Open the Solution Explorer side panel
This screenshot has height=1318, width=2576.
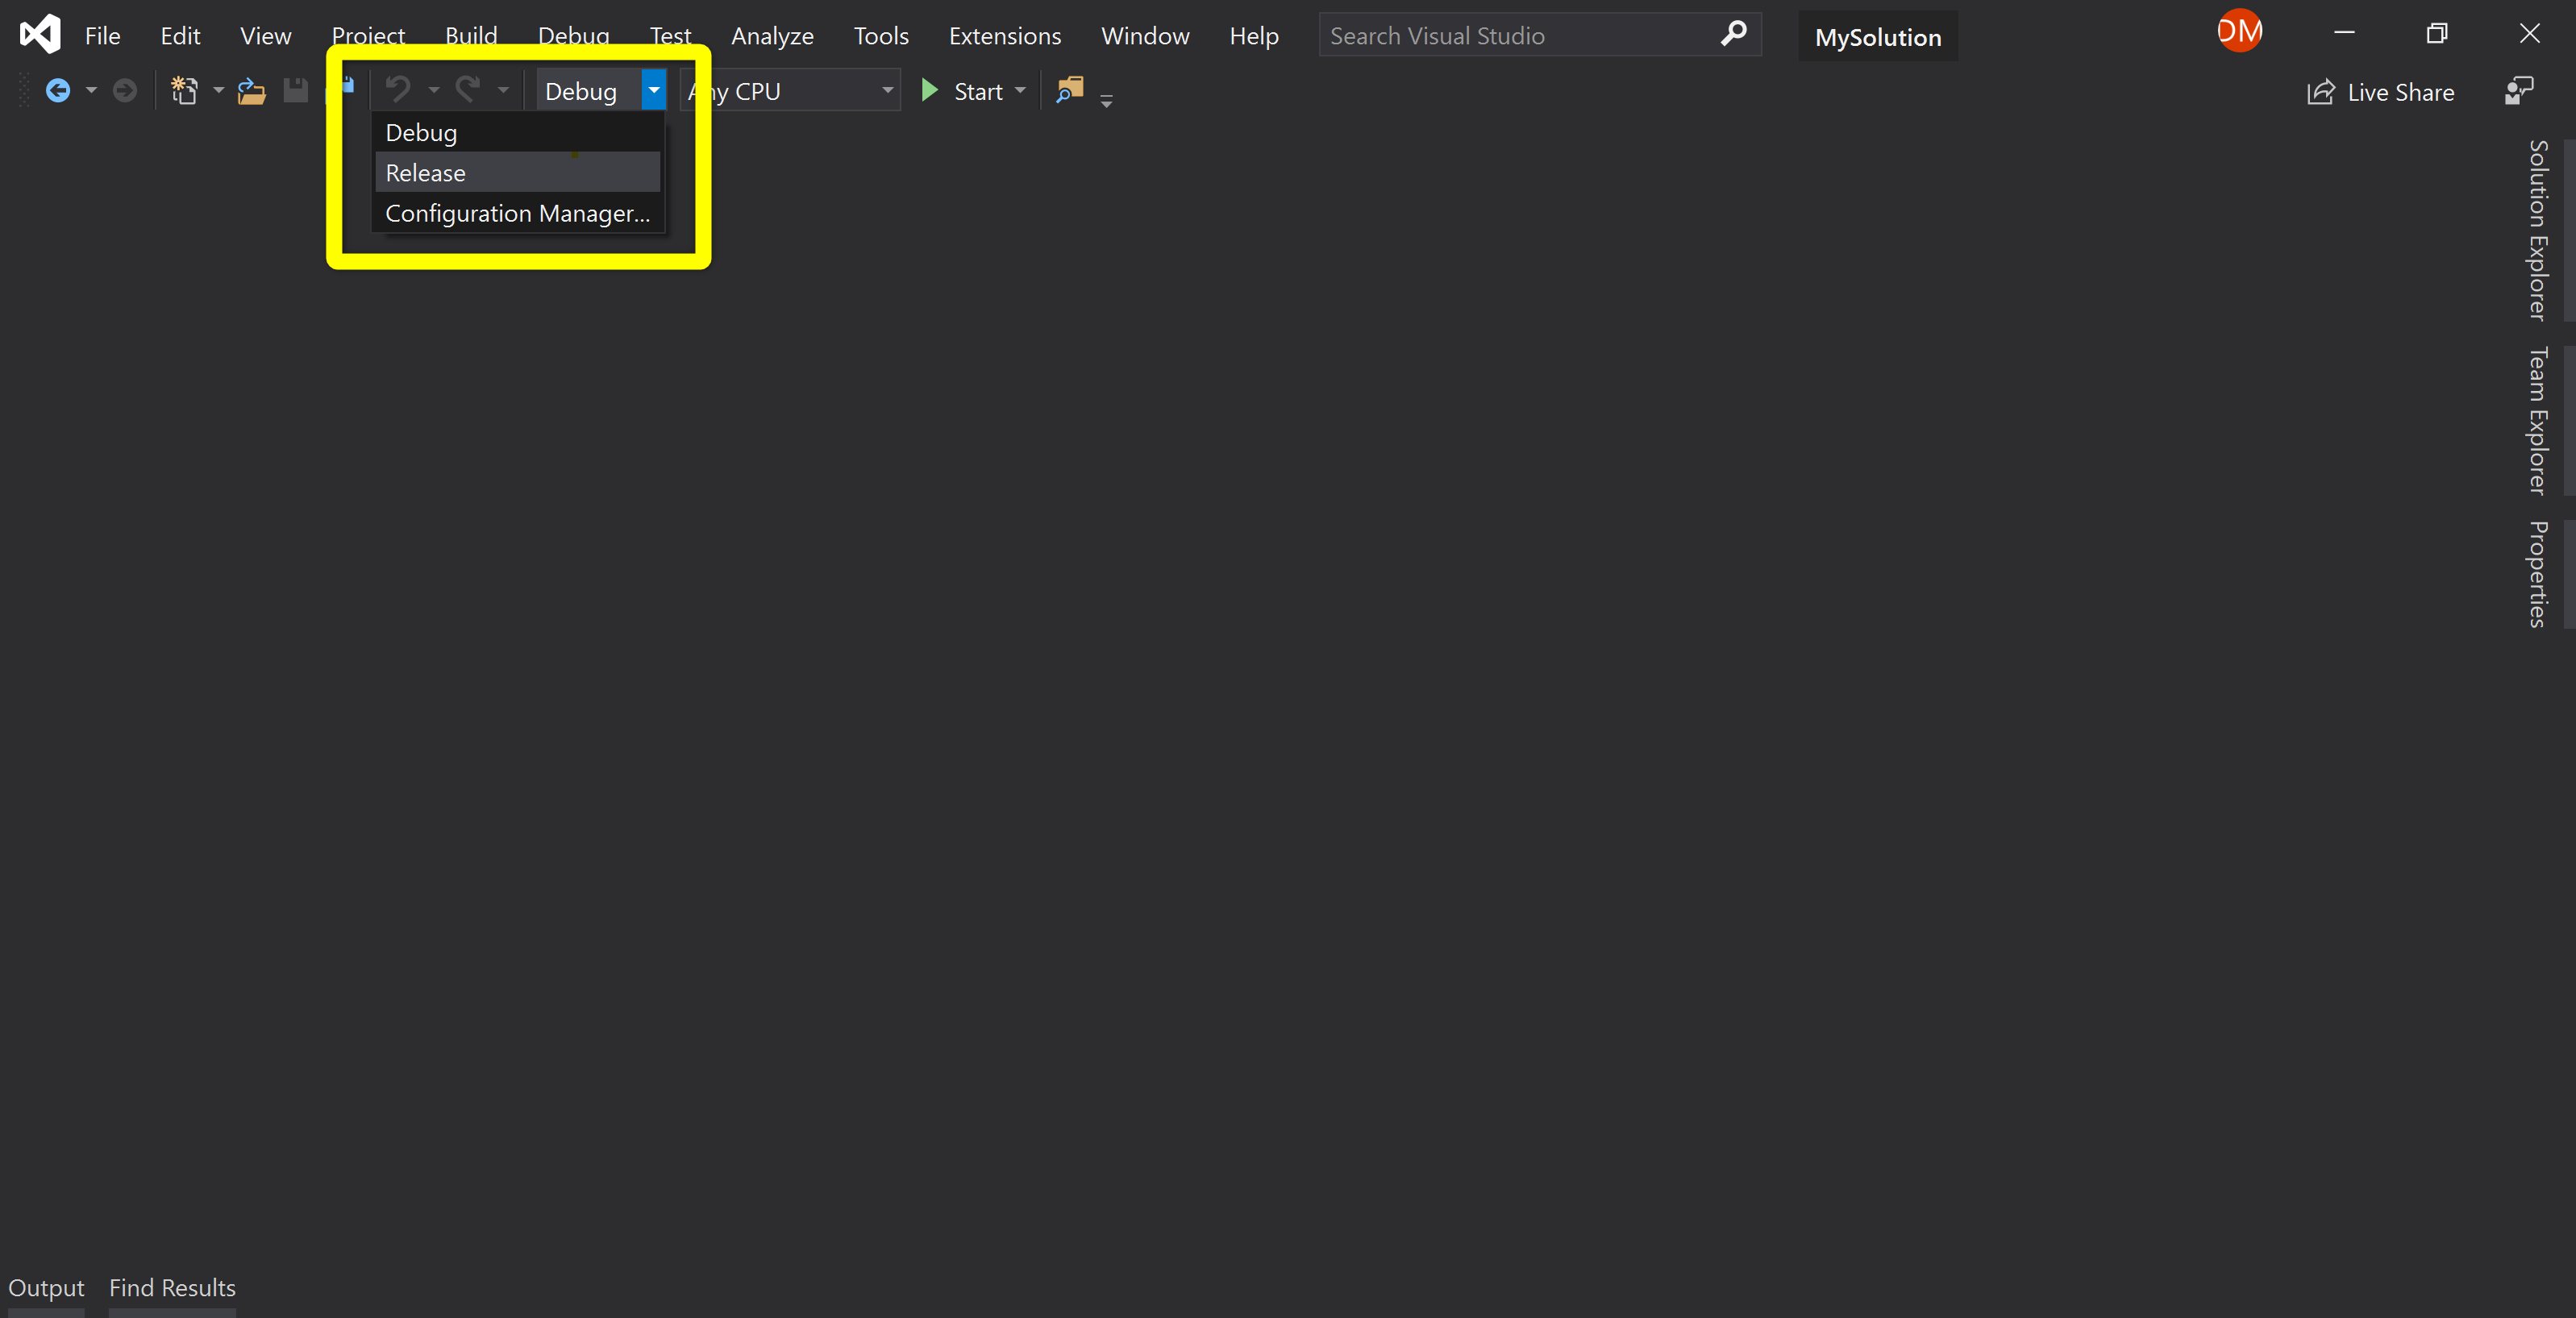point(2537,228)
